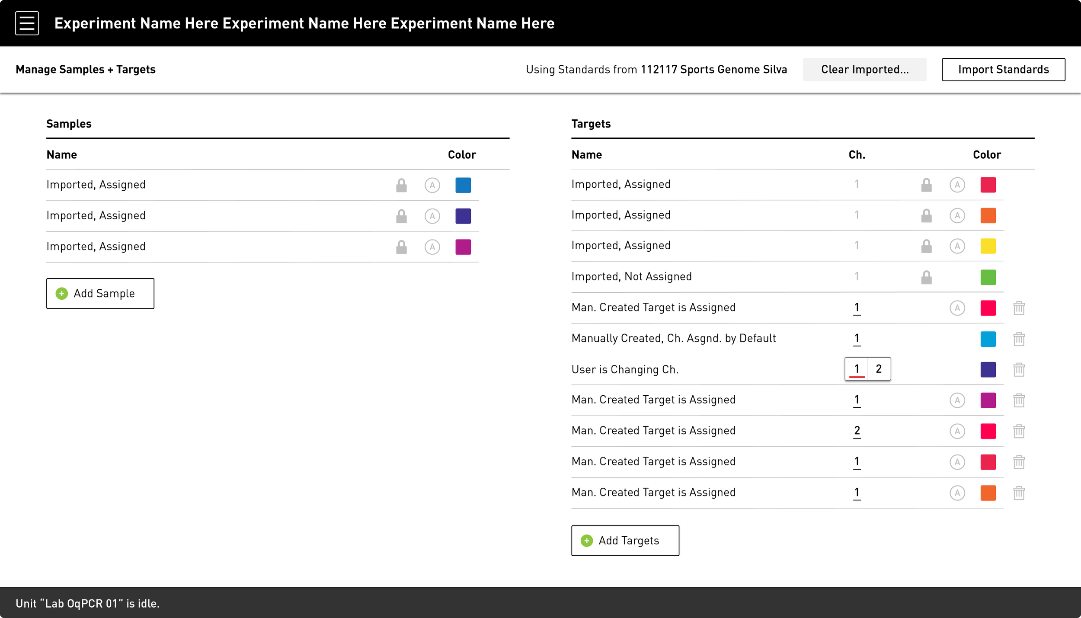Viewport: 1081px width, 618px height.
Task: Open the hamburger navigation menu
Action: tap(27, 23)
